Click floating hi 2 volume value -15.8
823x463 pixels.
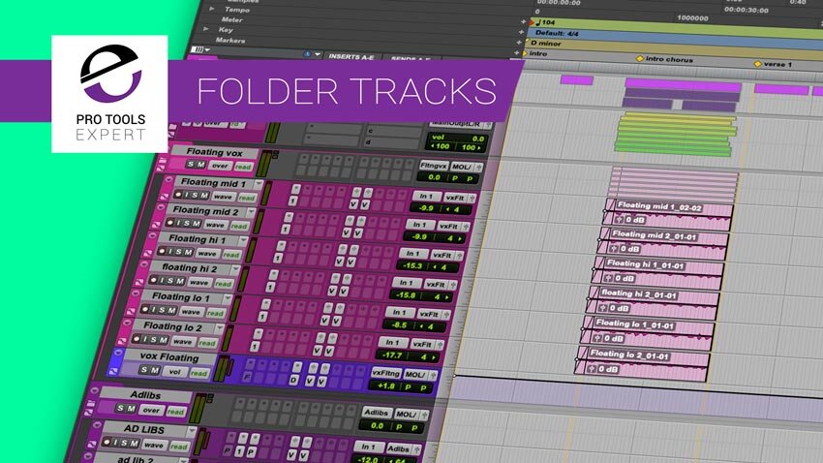click(x=407, y=295)
